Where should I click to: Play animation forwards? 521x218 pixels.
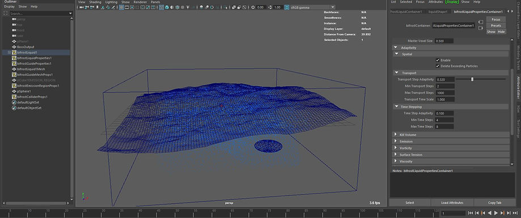495,213
